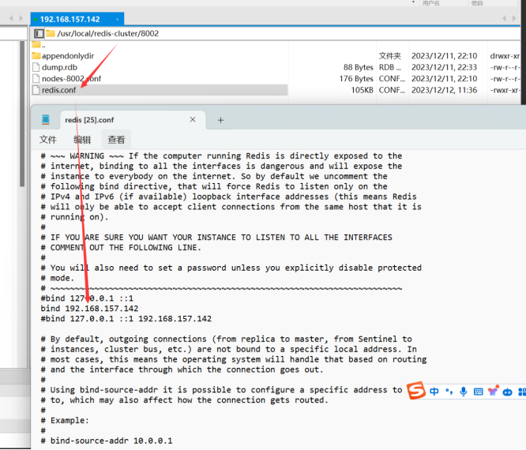Select redis.conf file row
Screen dimensions: 526x450
(x=160, y=90)
